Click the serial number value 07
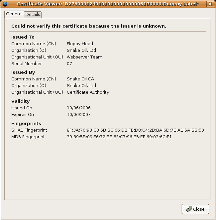The image size is (216, 220). pyautogui.click(x=69, y=64)
